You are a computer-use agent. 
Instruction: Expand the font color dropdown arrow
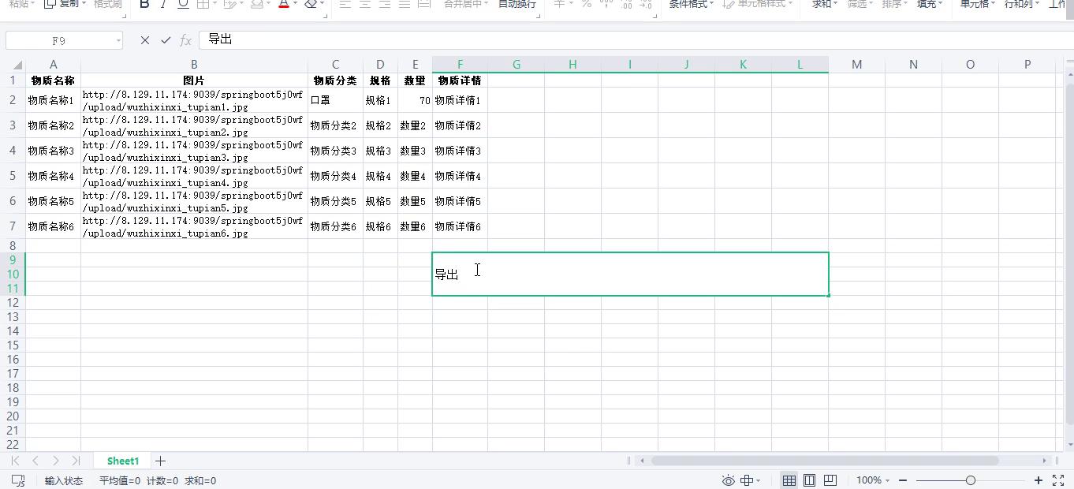(x=296, y=4)
